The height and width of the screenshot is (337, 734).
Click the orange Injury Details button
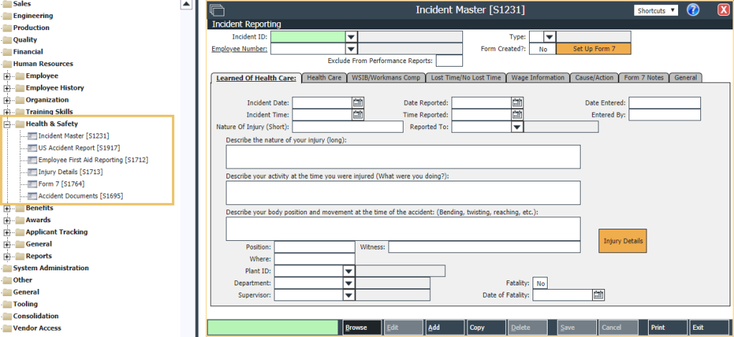pos(623,241)
